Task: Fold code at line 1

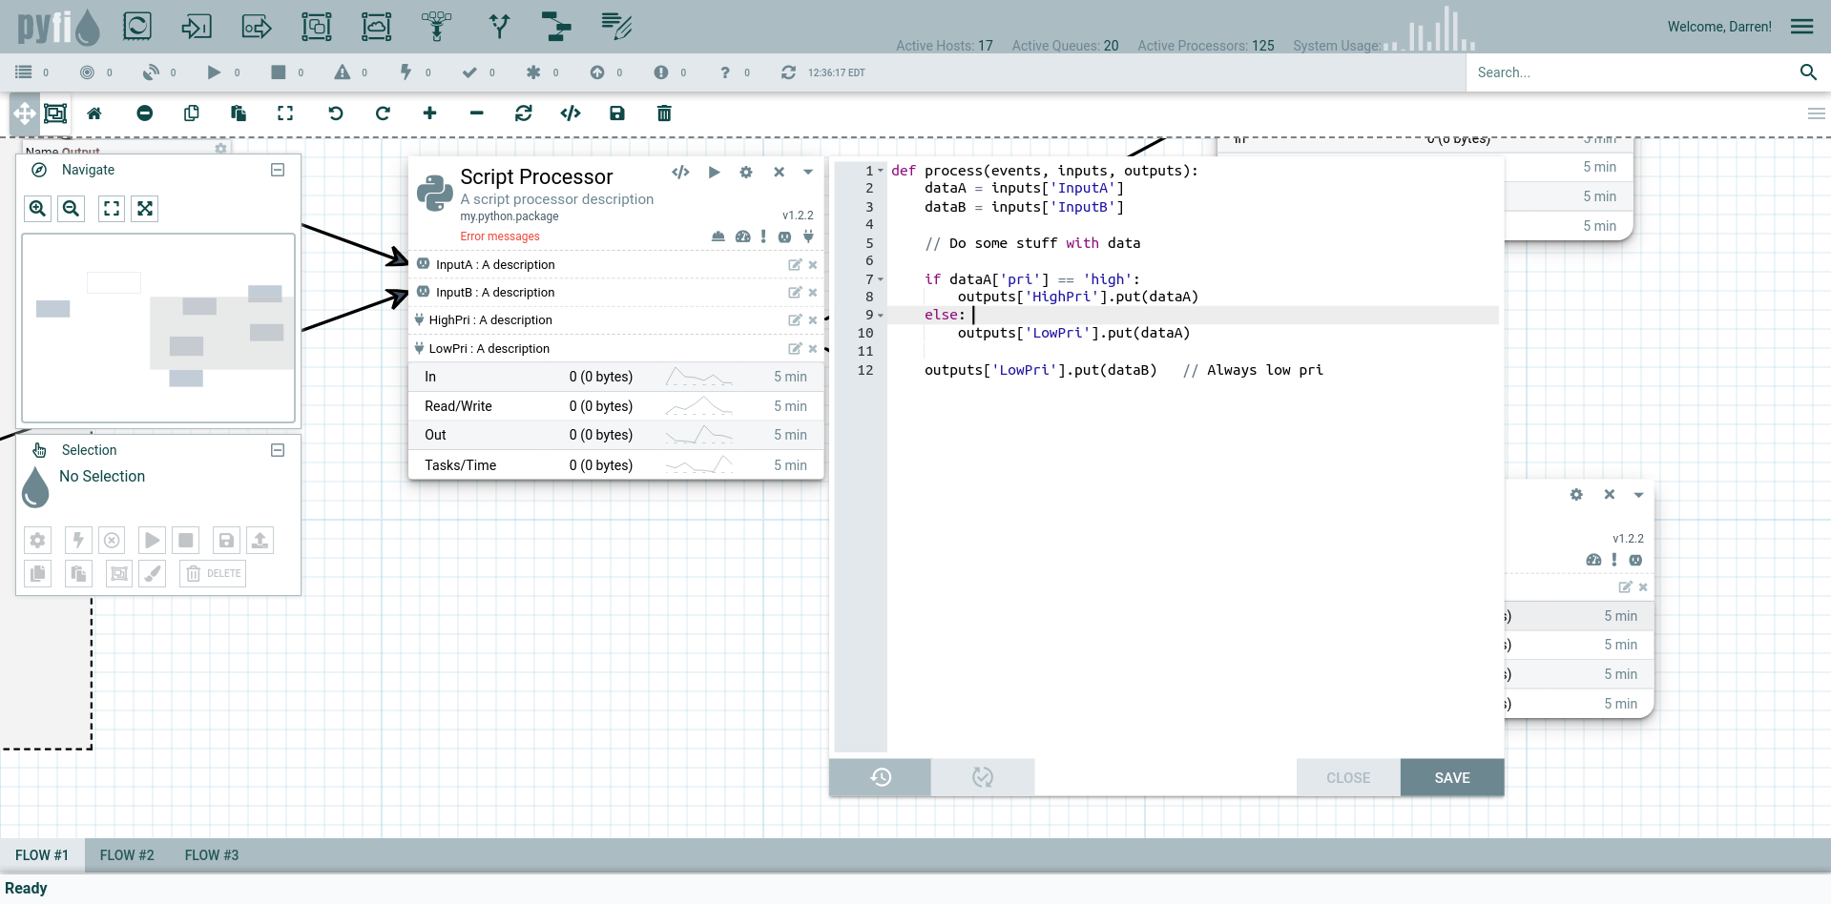Action: 881,171
